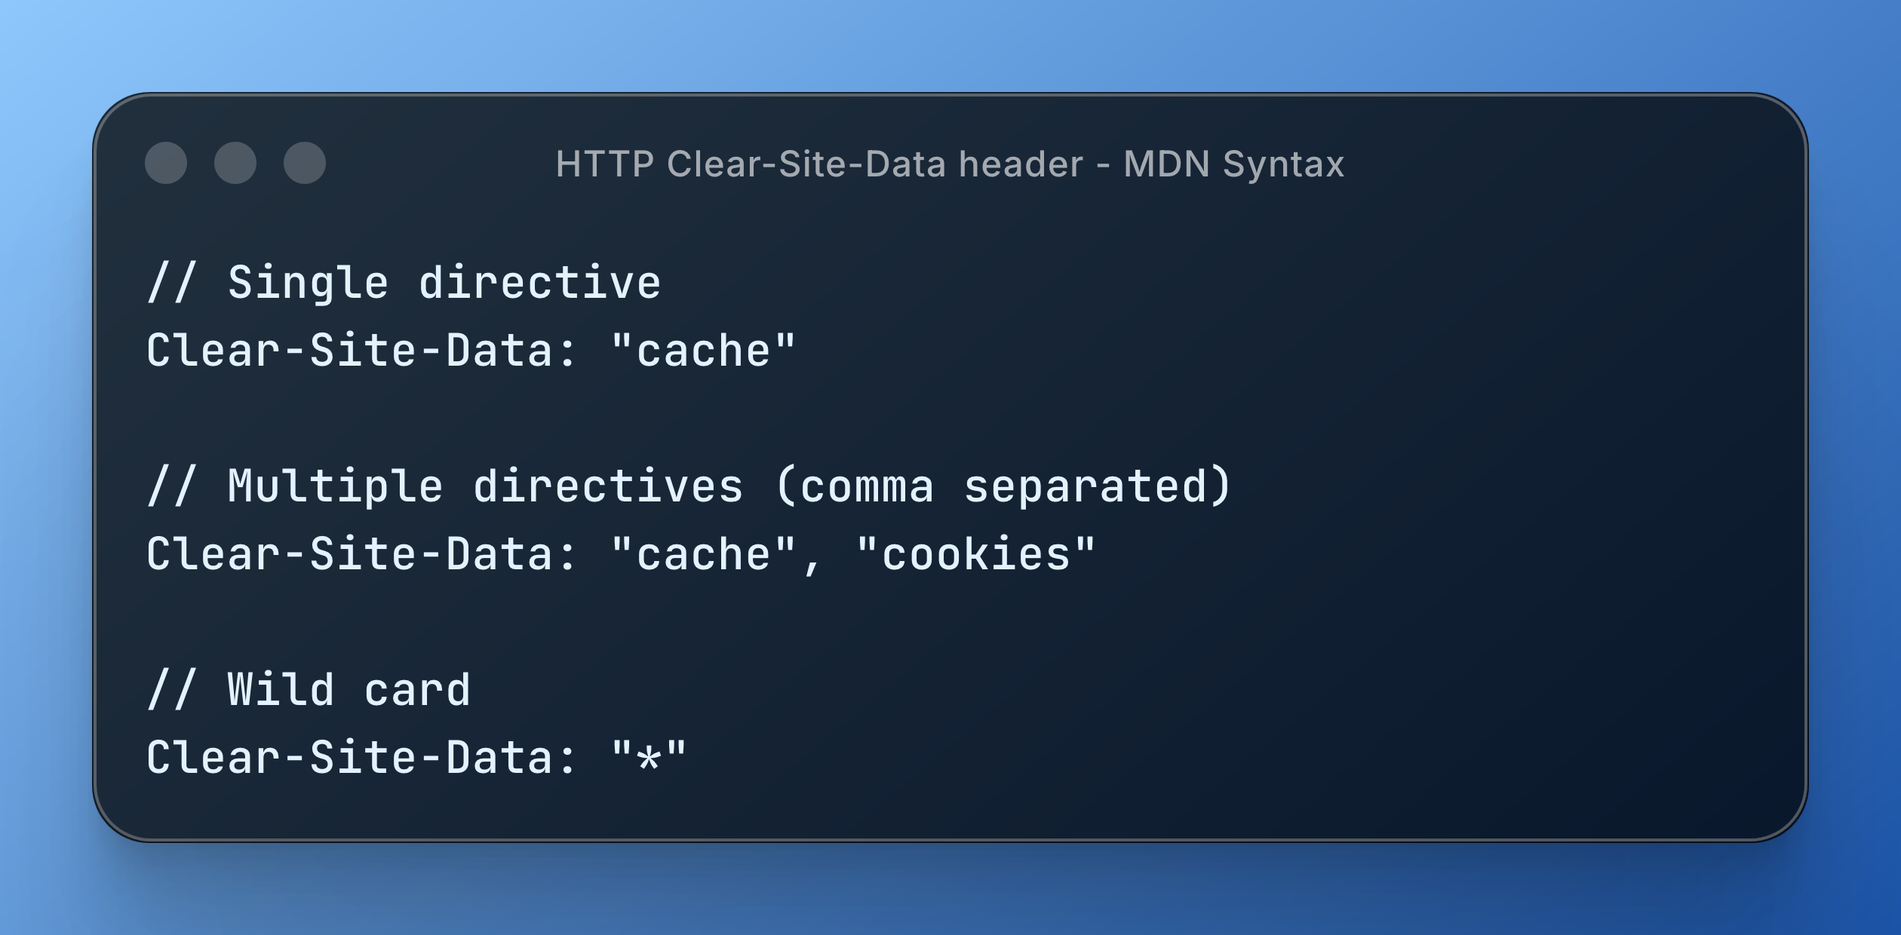Click the Wild card comment line

309,690
